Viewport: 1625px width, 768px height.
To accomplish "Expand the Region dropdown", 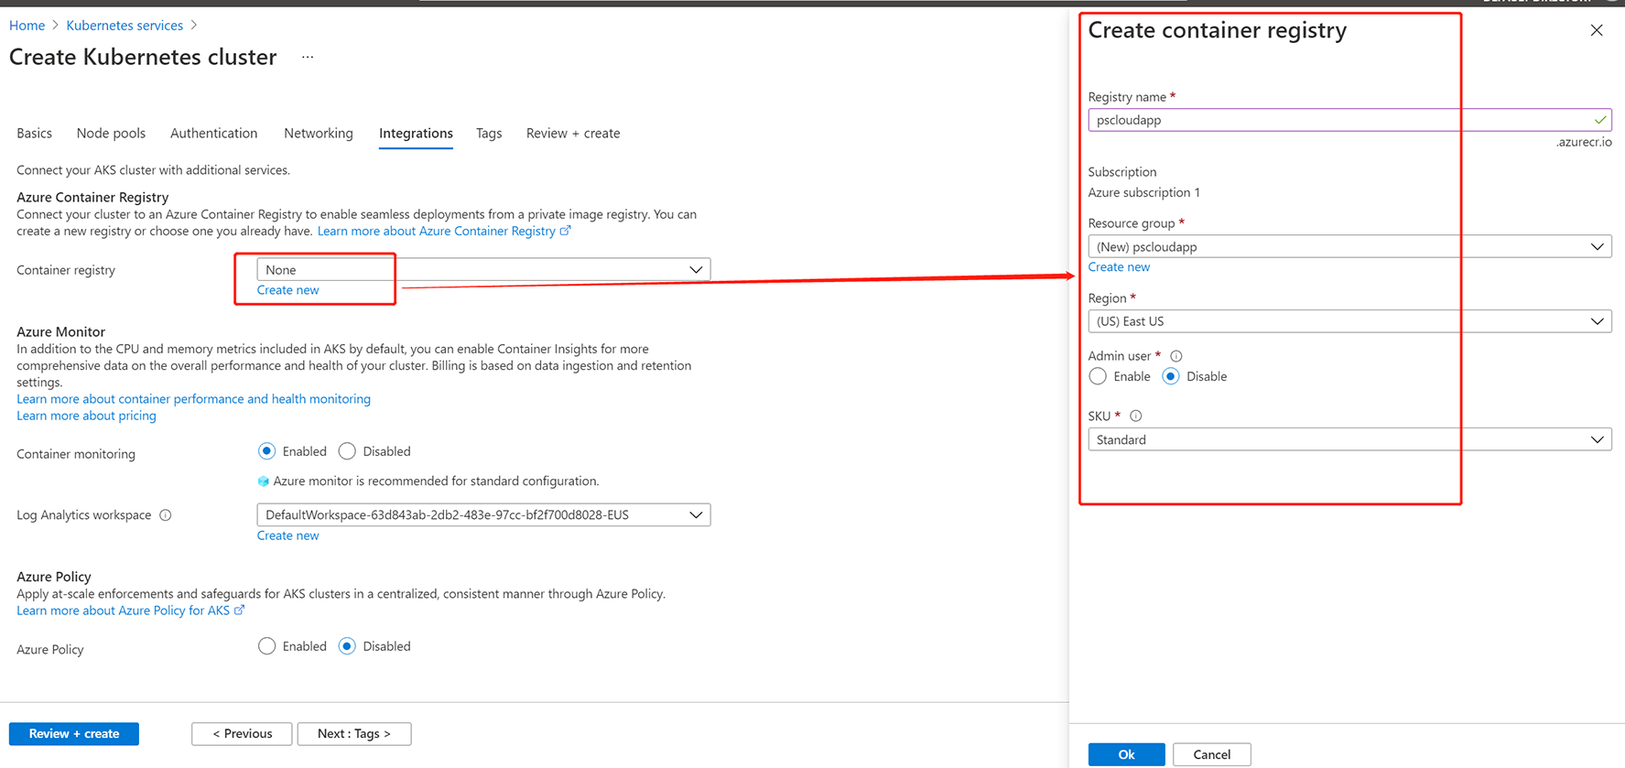I will [x=1349, y=321].
